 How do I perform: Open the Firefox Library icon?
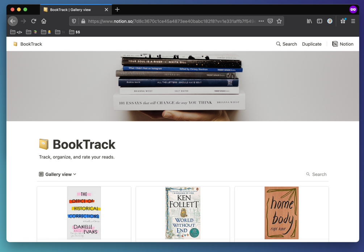(309, 21)
